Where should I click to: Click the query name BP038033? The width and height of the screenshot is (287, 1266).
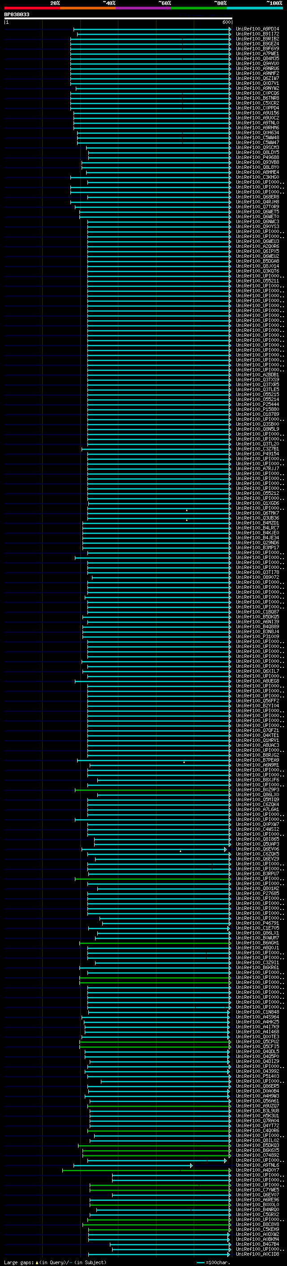coord(17,14)
